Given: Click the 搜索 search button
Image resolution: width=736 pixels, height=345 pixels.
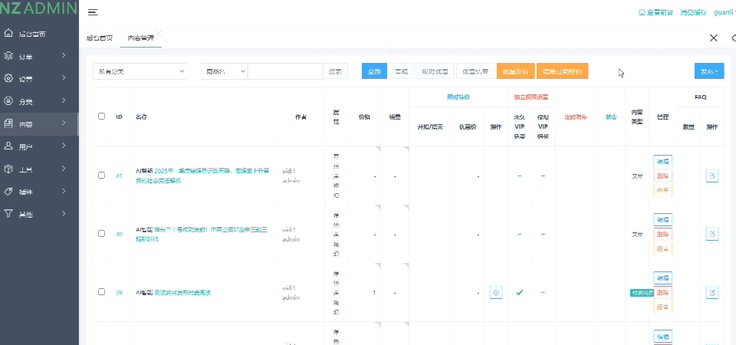Looking at the screenshot, I should pyautogui.click(x=335, y=71).
